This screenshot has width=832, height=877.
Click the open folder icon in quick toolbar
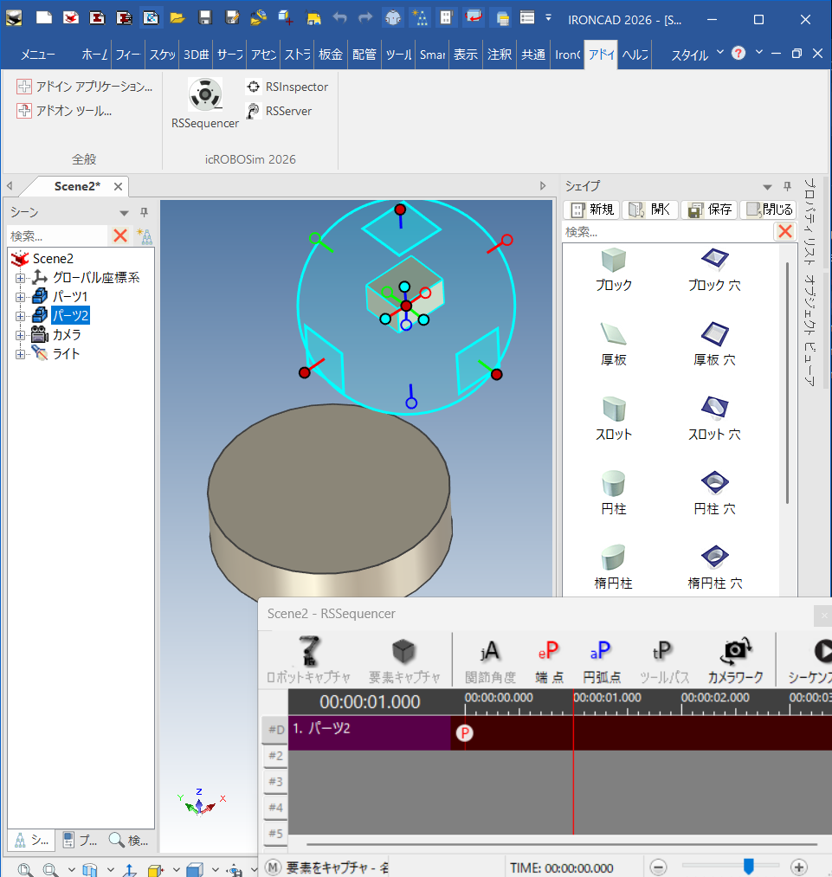tap(177, 18)
